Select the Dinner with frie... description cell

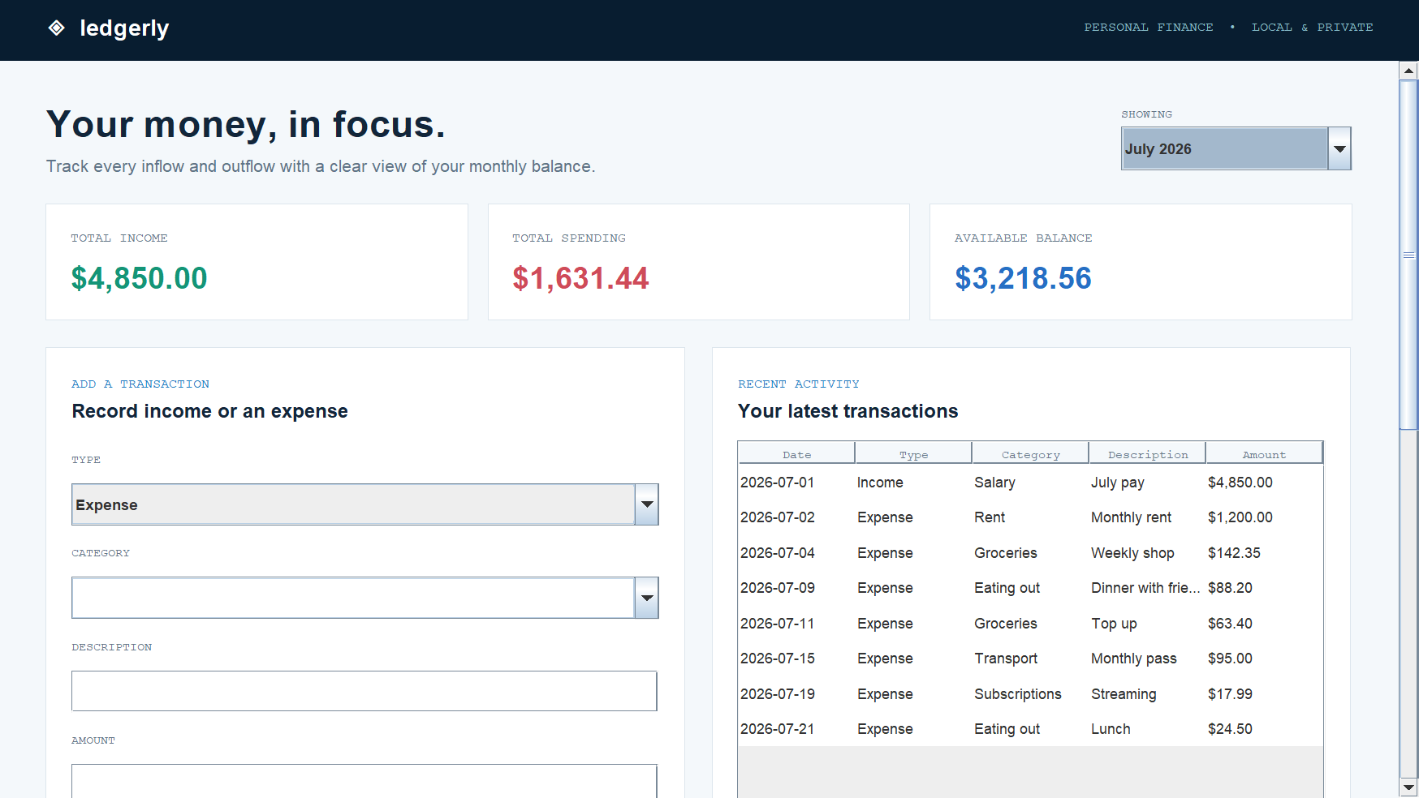pos(1147,588)
